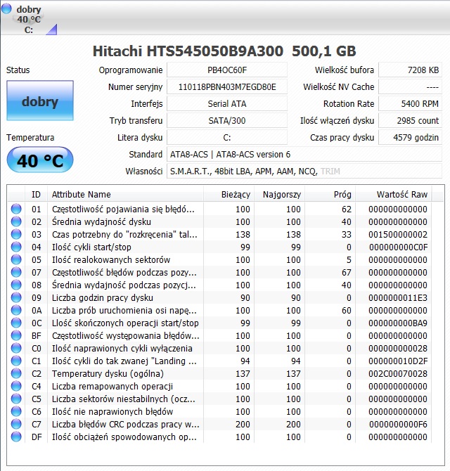Click status icon for attribute 02 row
This screenshot has height=471, width=450.
coord(16,221)
